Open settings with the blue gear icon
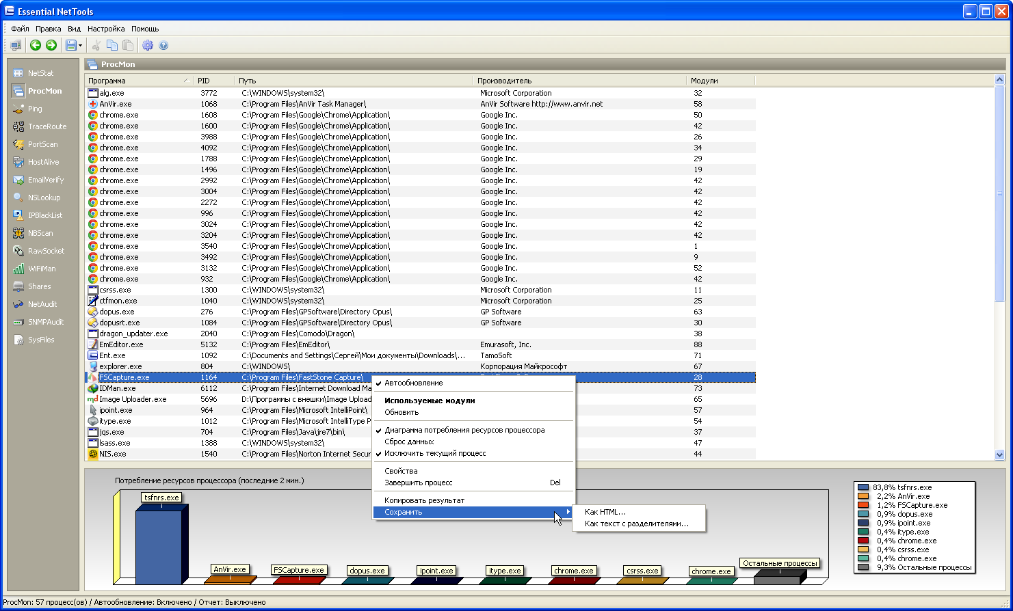The image size is (1013, 611). (148, 45)
